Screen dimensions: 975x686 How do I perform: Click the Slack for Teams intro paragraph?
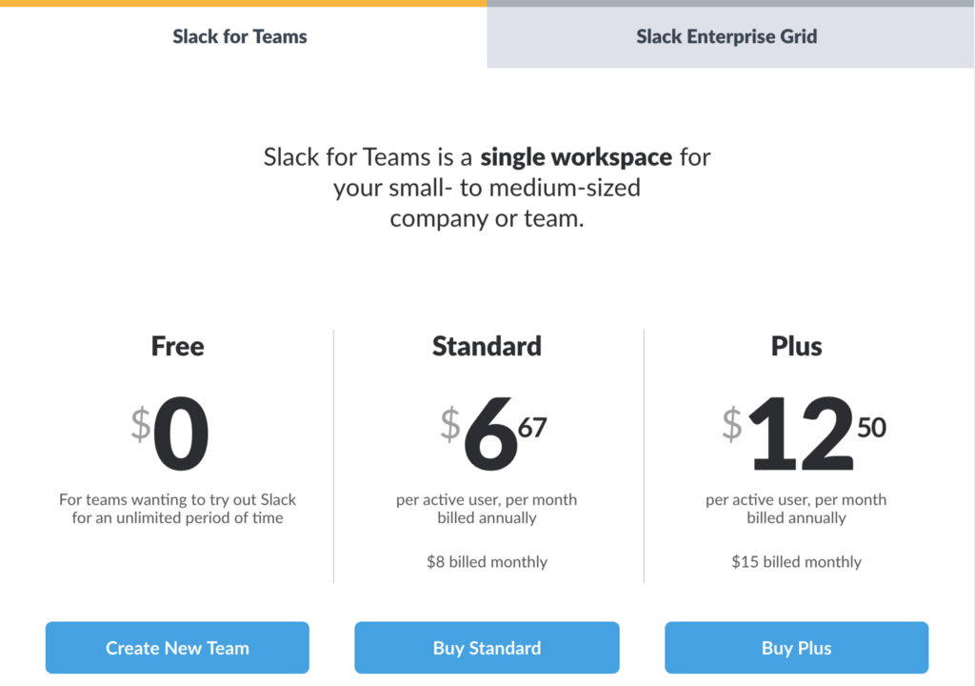[487, 187]
